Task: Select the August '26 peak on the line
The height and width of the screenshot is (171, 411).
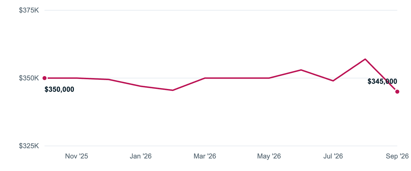Action: click(365, 59)
